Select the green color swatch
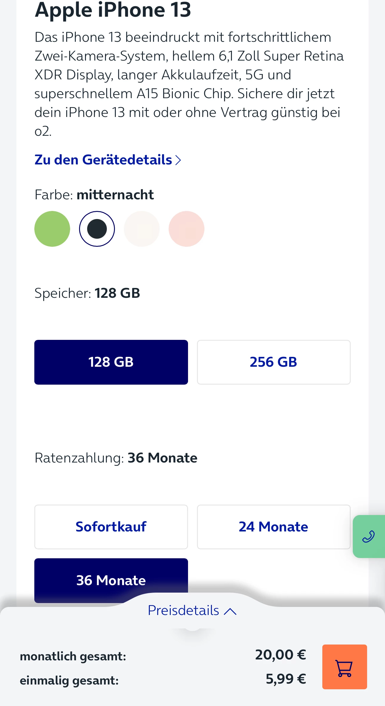 (x=52, y=229)
